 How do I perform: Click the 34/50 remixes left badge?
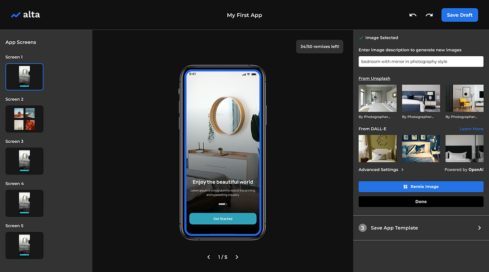click(319, 46)
